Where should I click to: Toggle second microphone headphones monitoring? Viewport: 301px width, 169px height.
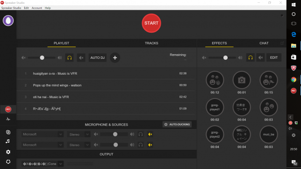(x=141, y=145)
